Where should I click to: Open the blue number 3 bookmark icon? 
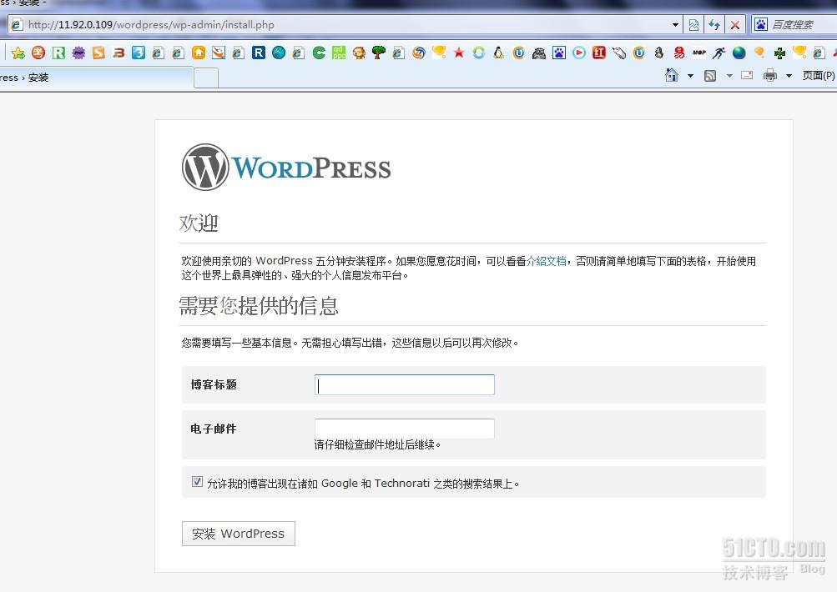(139, 53)
